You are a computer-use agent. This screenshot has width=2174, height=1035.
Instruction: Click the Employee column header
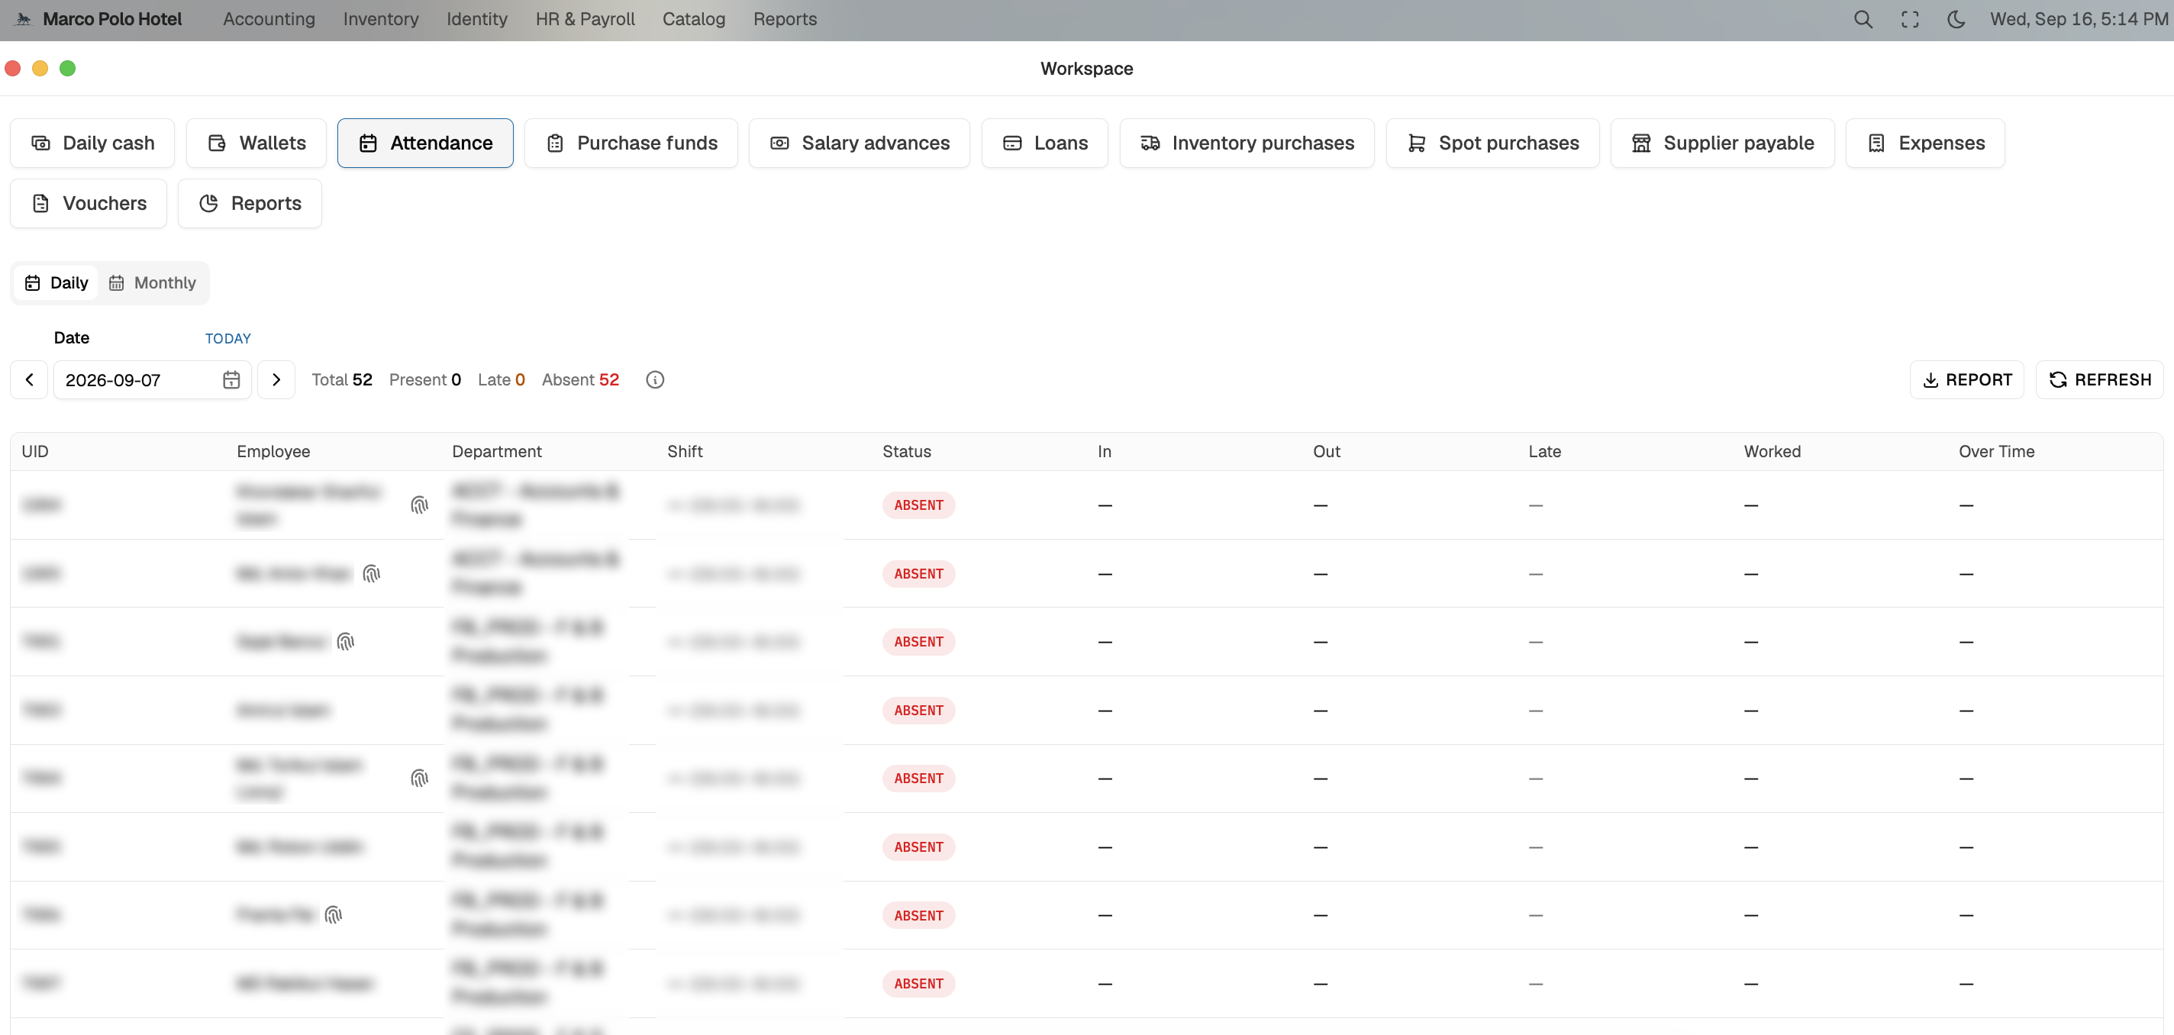click(x=273, y=452)
